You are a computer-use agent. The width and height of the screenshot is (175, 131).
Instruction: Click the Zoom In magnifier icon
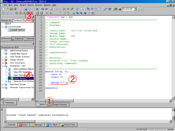tap(57, 9)
